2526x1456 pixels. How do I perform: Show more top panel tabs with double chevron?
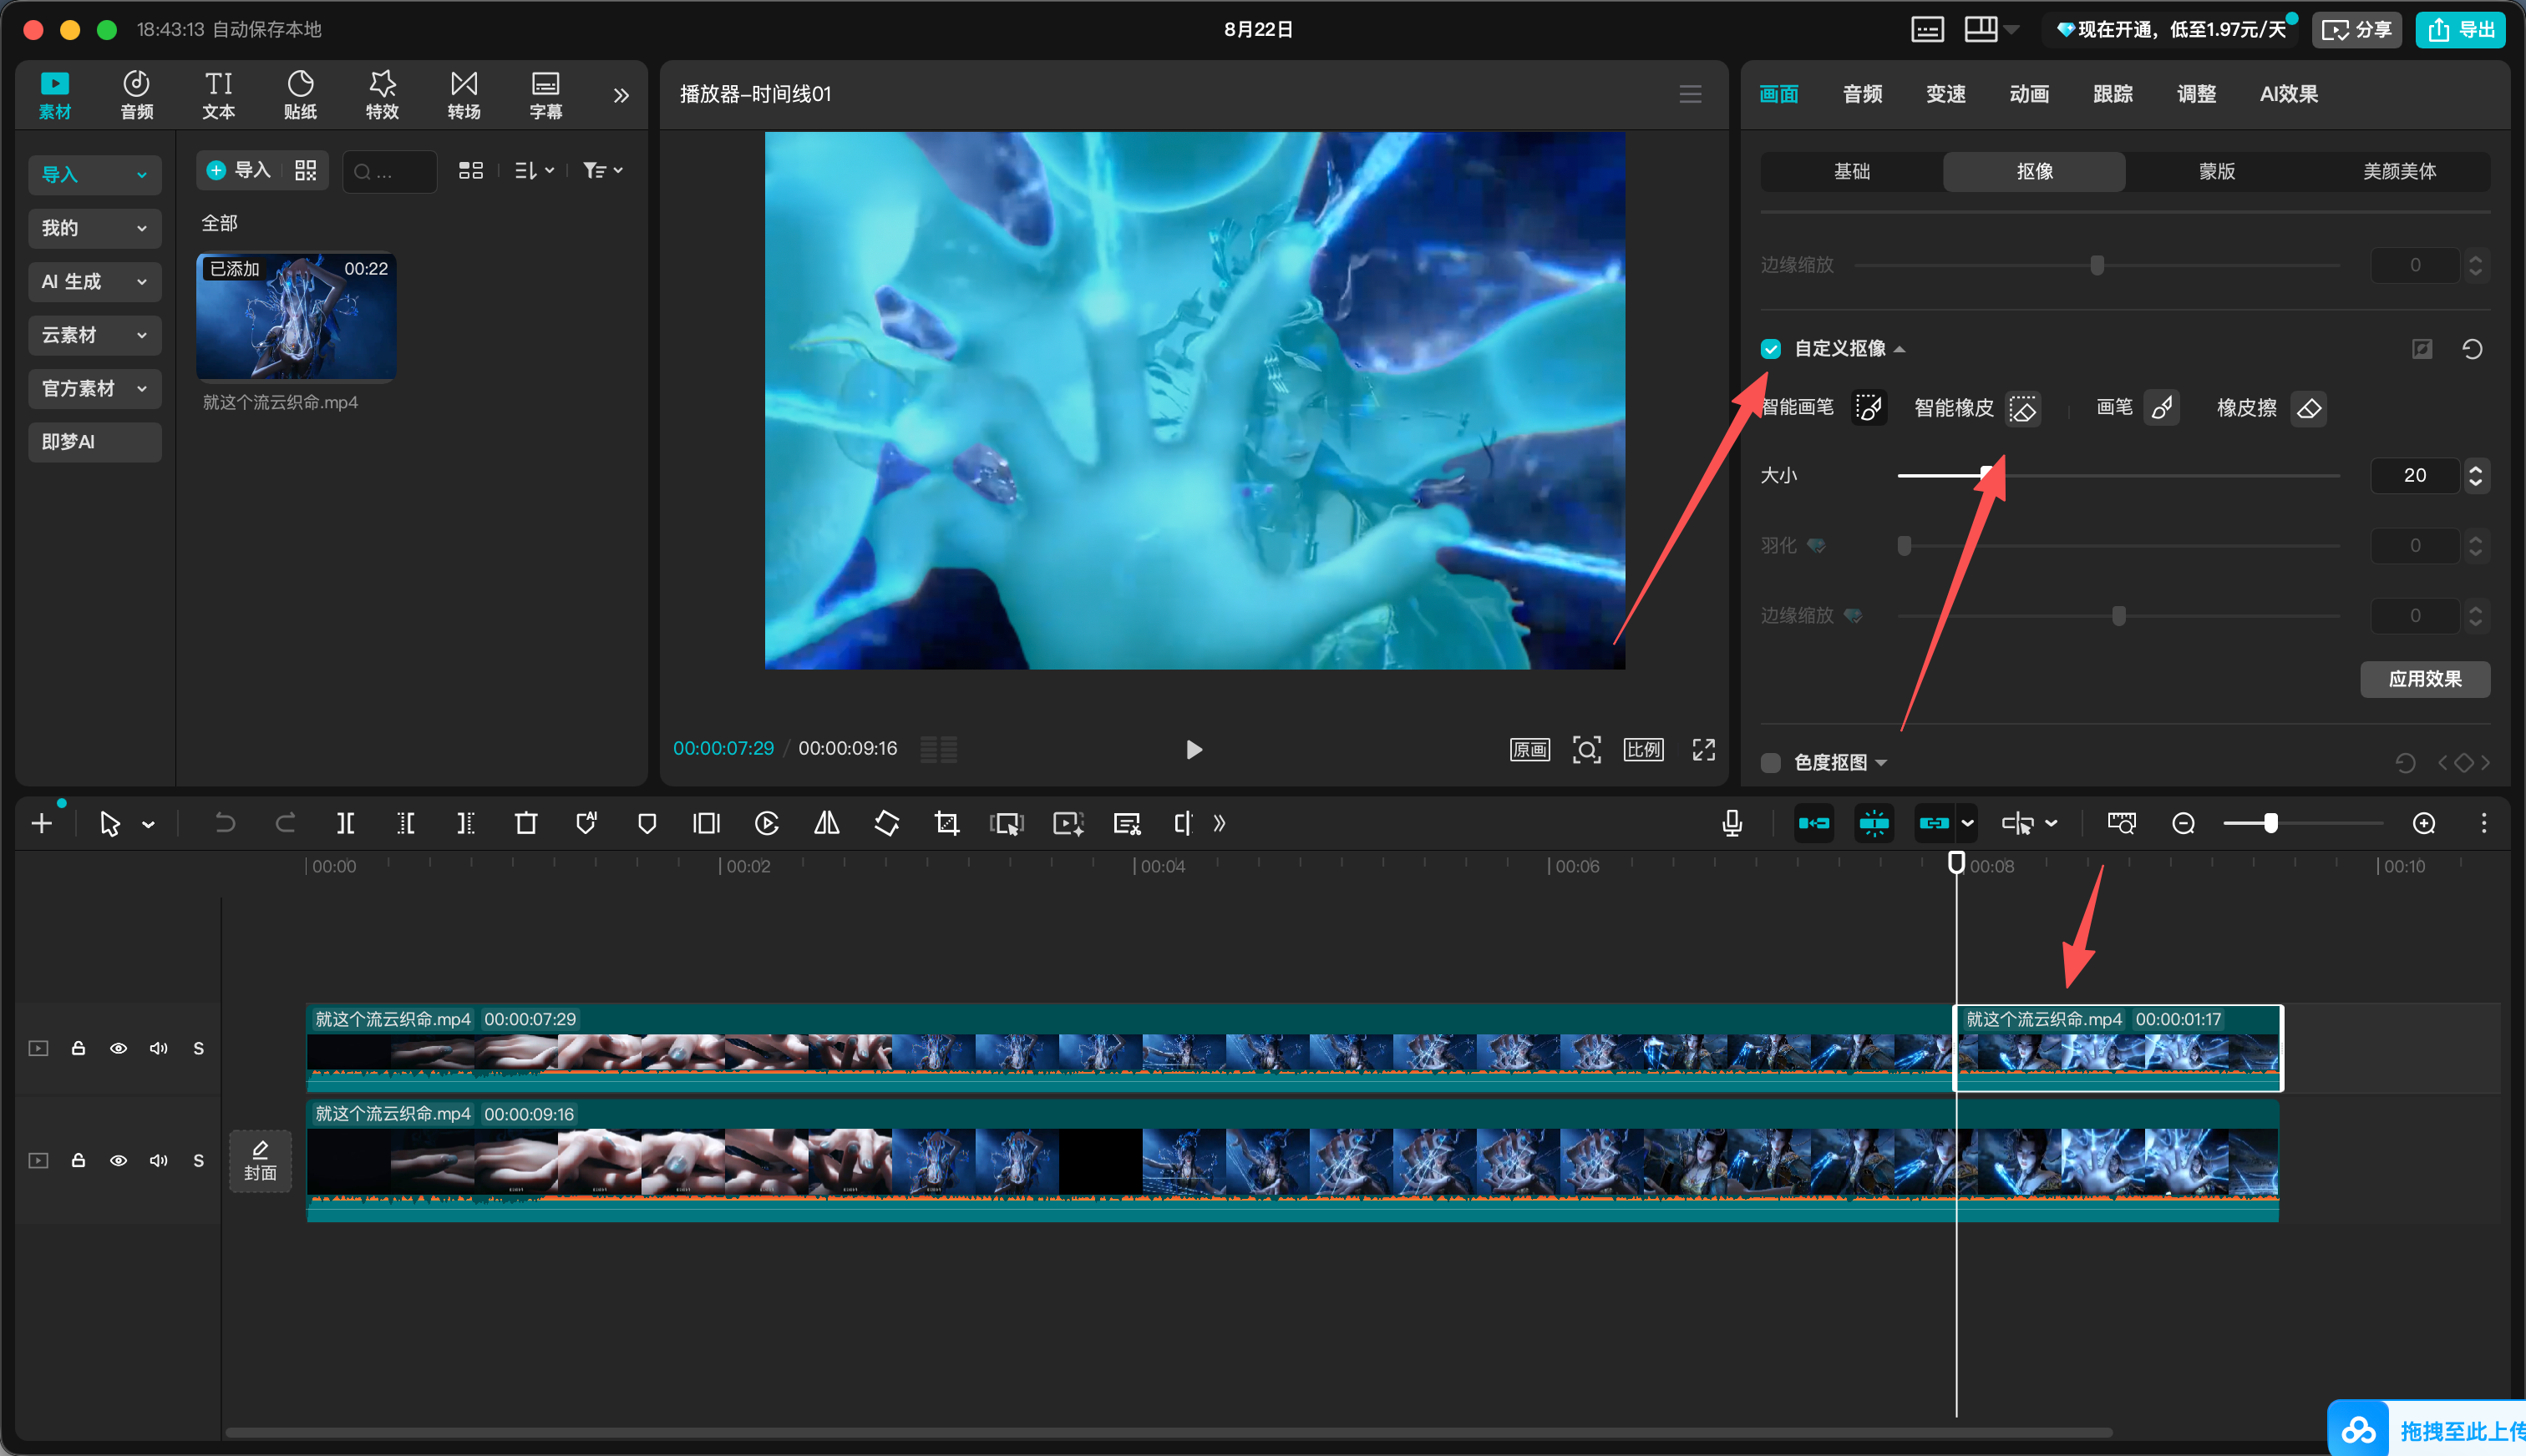(621, 95)
